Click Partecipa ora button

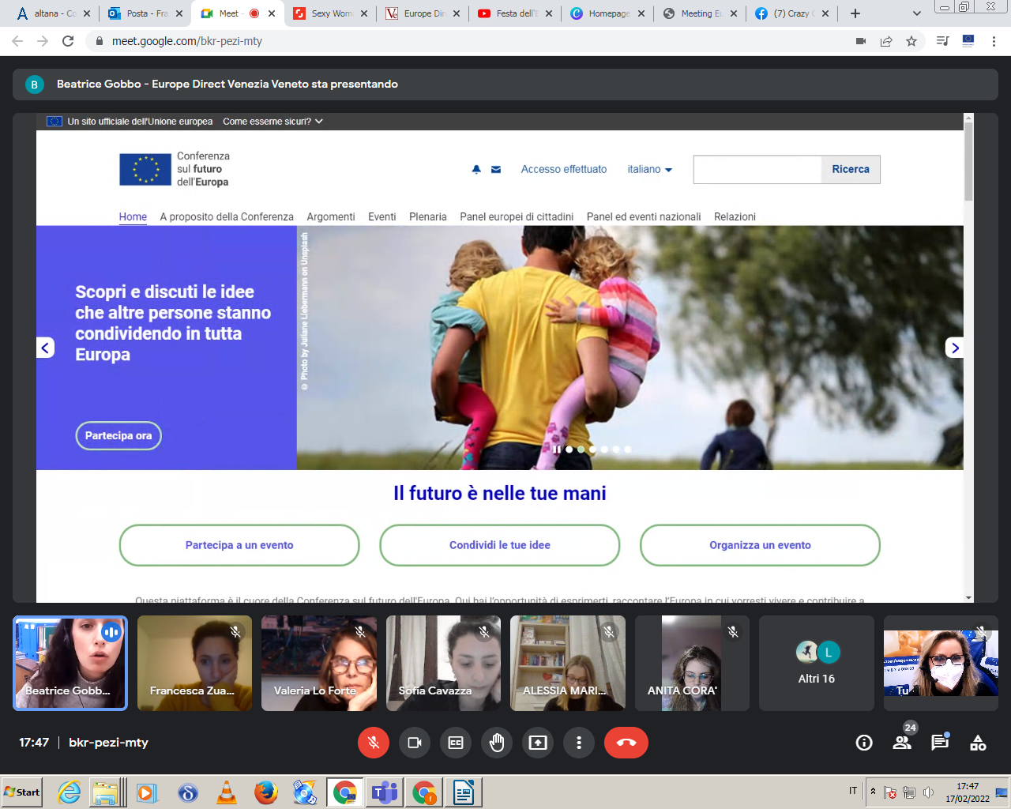(x=118, y=436)
